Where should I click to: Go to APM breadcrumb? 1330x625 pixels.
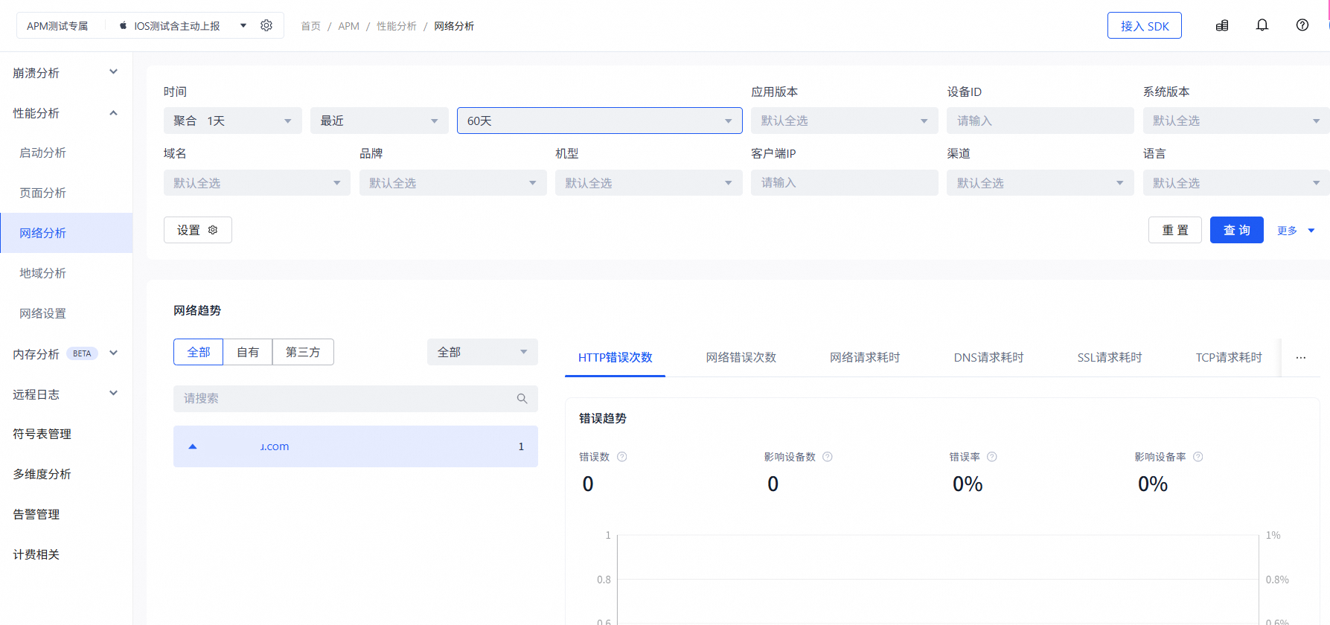click(348, 26)
